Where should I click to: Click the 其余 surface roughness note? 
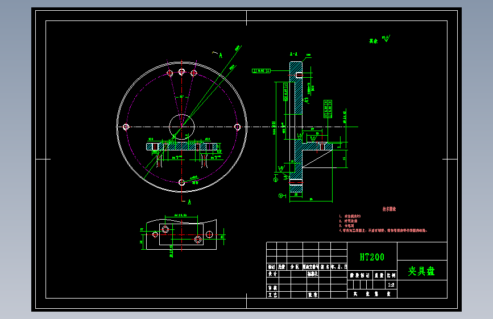click(373, 41)
